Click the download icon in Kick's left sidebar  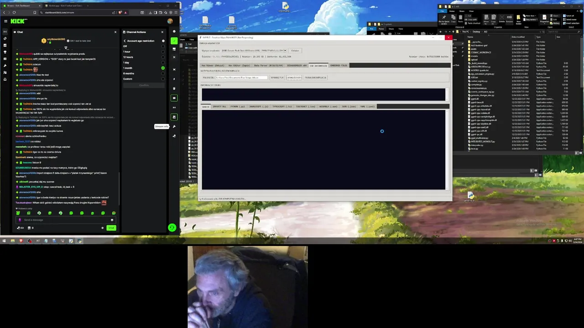5,79
